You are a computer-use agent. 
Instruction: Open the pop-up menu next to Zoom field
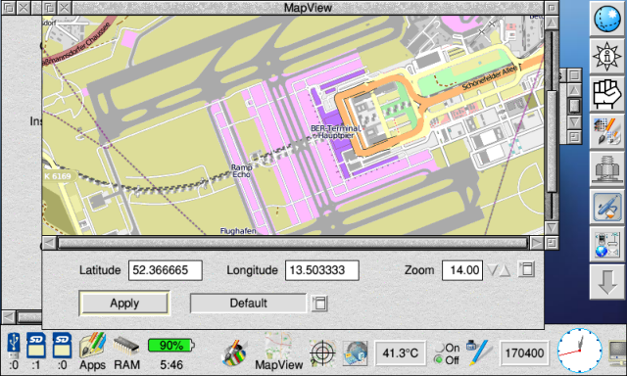click(x=526, y=269)
